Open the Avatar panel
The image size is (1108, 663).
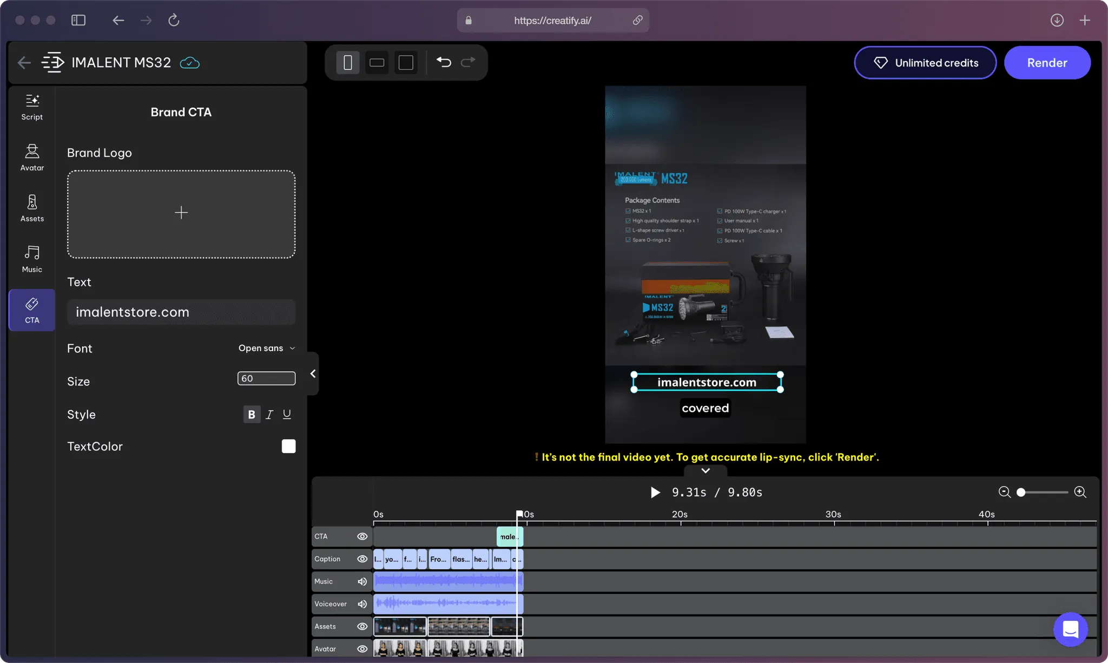[32, 157]
